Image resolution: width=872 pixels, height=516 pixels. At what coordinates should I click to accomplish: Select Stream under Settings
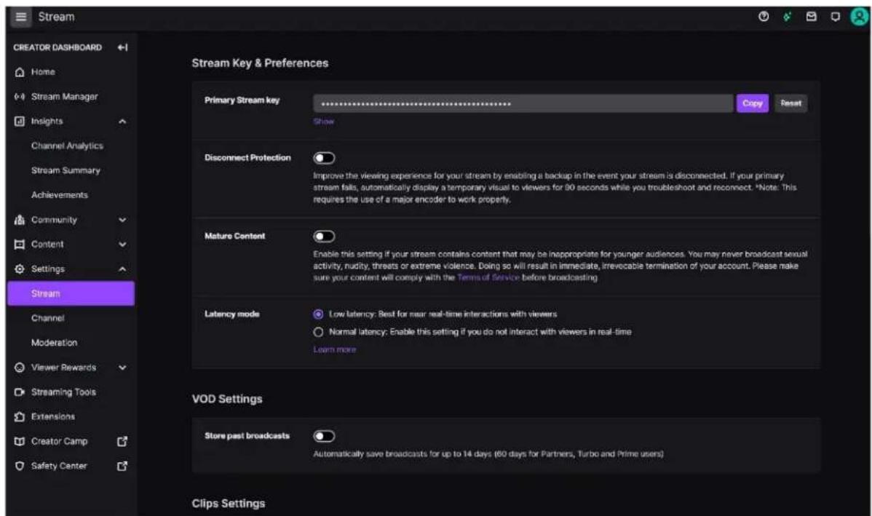pyautogui.click(x=71, y=293)
